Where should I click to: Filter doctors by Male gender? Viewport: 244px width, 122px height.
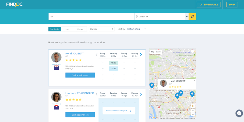click(x=67, y=29)
